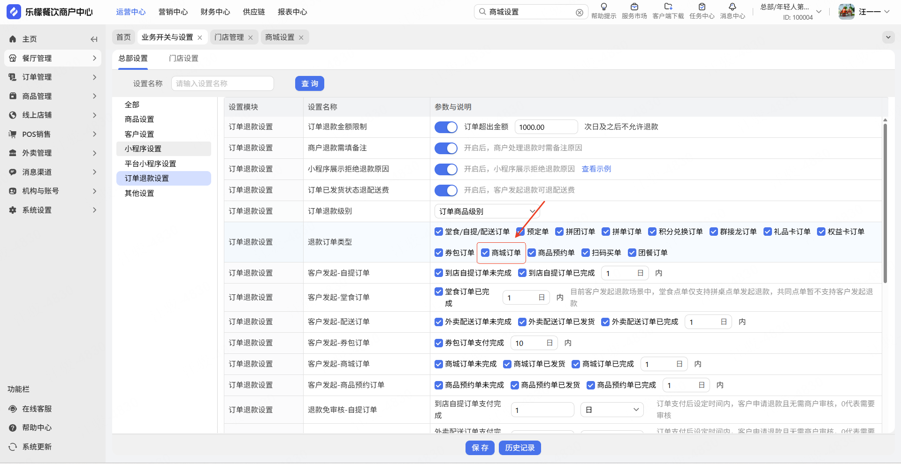Click the 客户端下载 folder icon
The image size is (901, 464).
pyautogui.click(x=668, y=7)
